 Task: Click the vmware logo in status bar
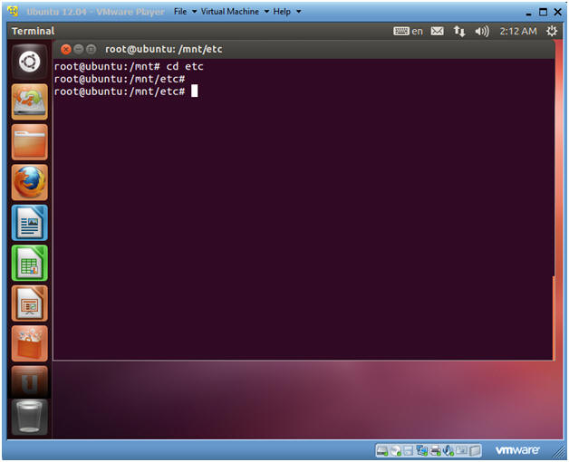click(x=517, y=450)
